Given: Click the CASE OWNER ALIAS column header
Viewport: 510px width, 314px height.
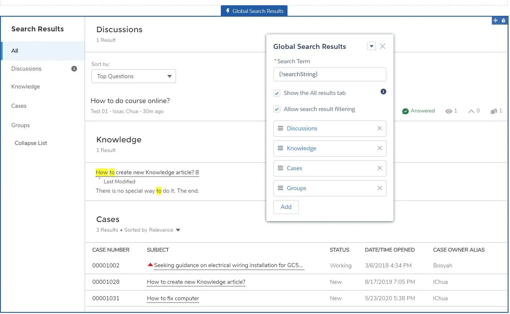Looking at the screenshot, I should click(x=459, y=250).
